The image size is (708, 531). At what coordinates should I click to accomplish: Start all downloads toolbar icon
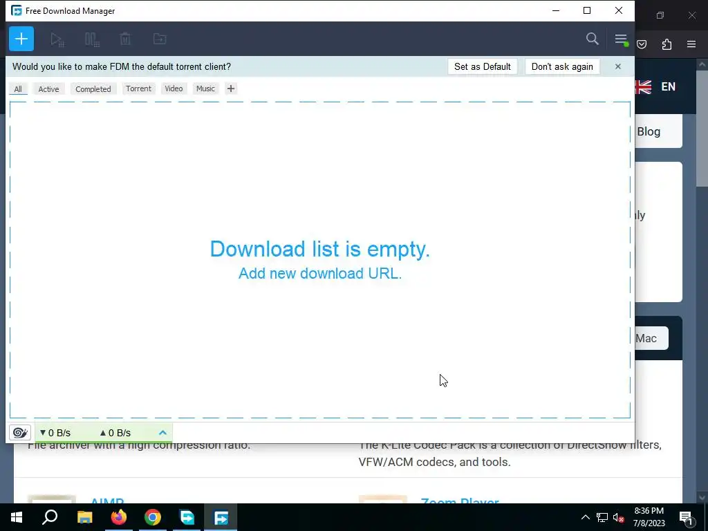pyautogui.click(x=57, y=39)
